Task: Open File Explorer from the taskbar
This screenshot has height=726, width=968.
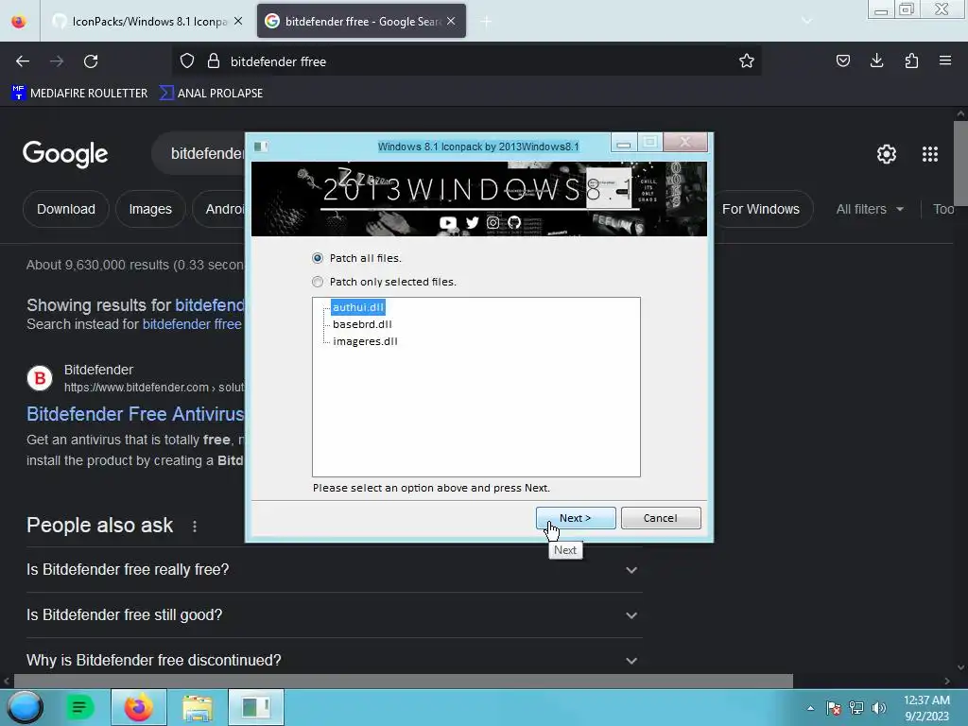Action: click(197, 707)
